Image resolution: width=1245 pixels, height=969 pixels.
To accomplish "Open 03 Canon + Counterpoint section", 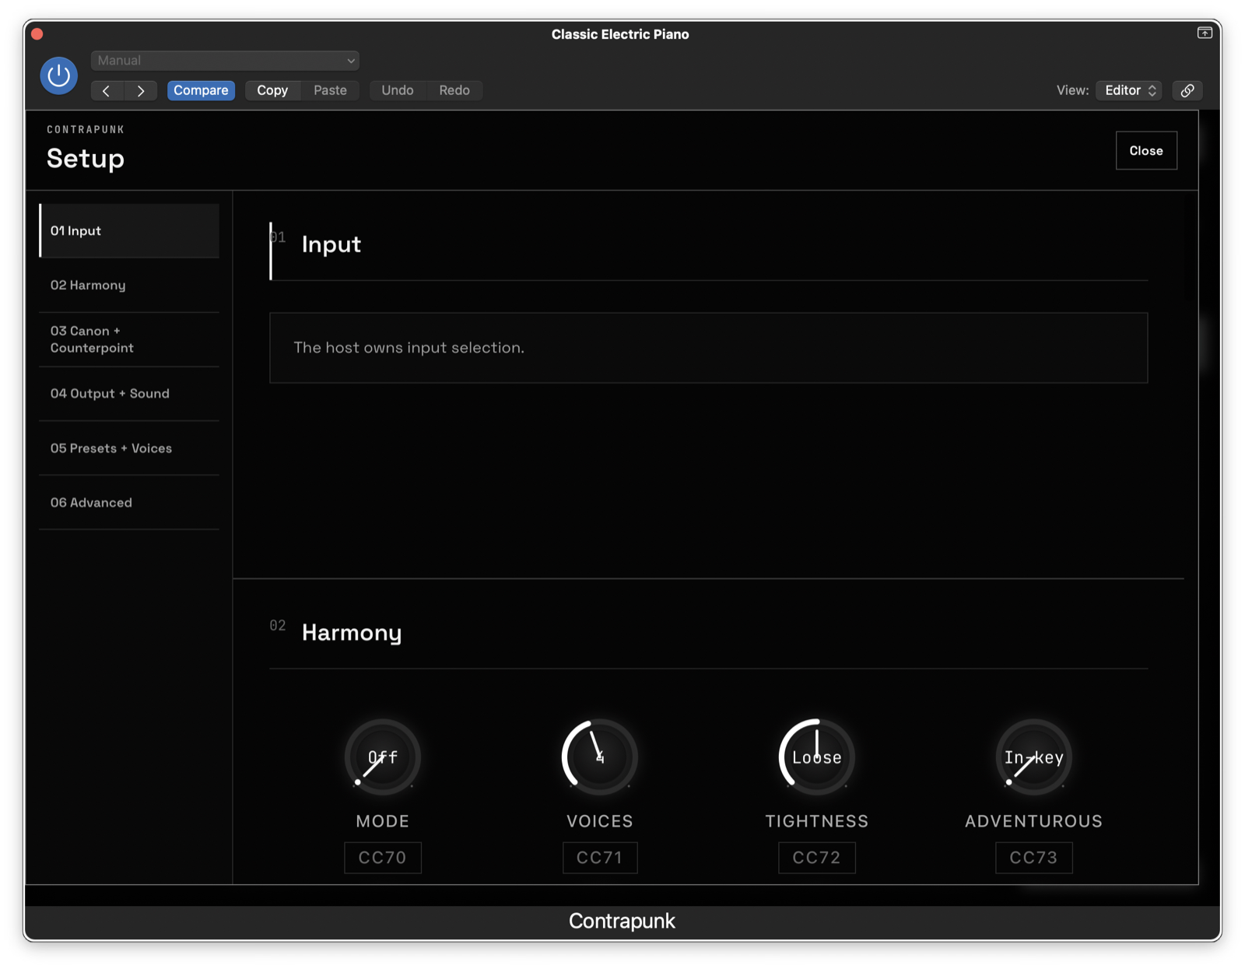I will (x=129, y=339).
